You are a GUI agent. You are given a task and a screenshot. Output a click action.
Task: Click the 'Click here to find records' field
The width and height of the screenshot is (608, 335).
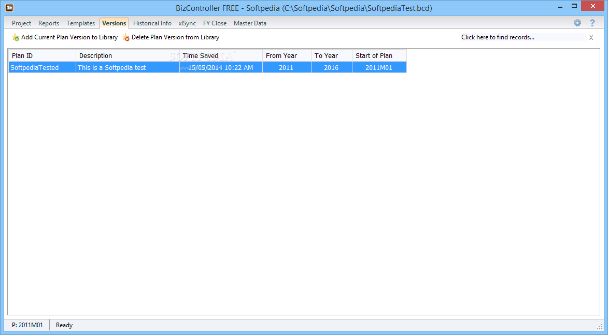tap(522, 37)
